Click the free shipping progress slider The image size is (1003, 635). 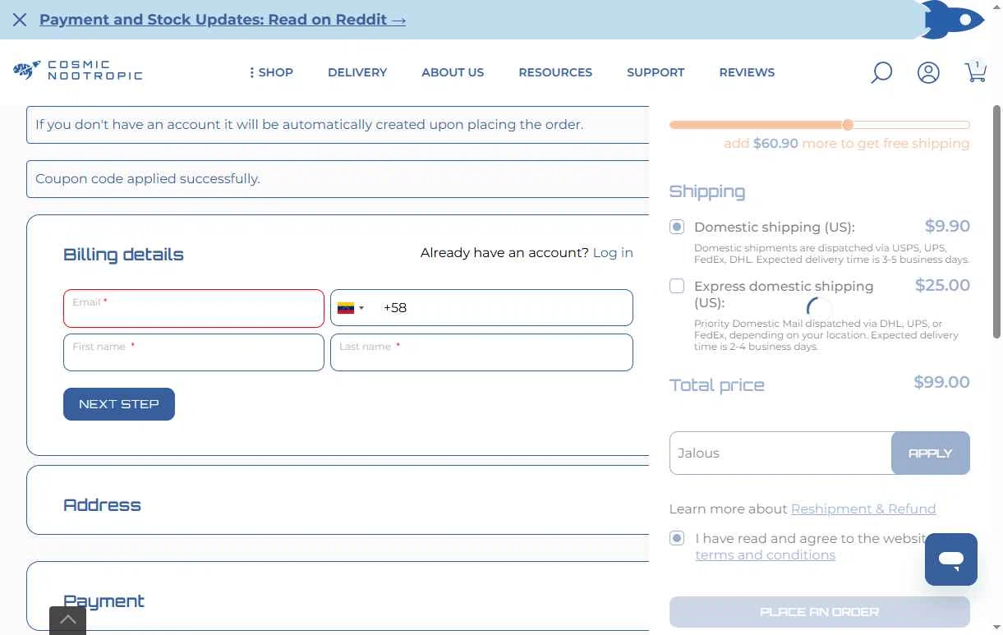tap(820, 125)
